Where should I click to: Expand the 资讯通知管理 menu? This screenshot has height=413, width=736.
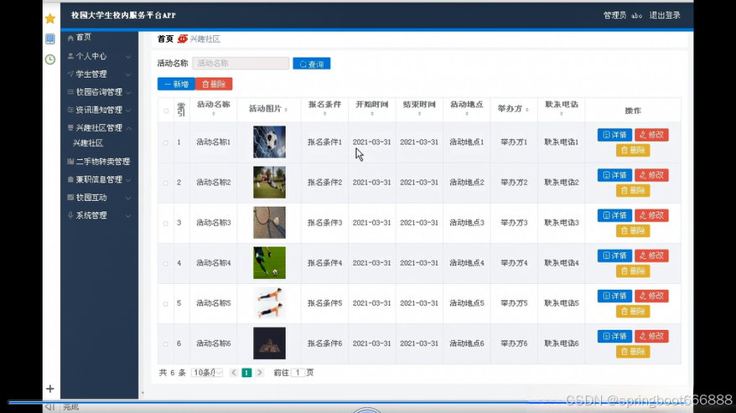point(99,110)
